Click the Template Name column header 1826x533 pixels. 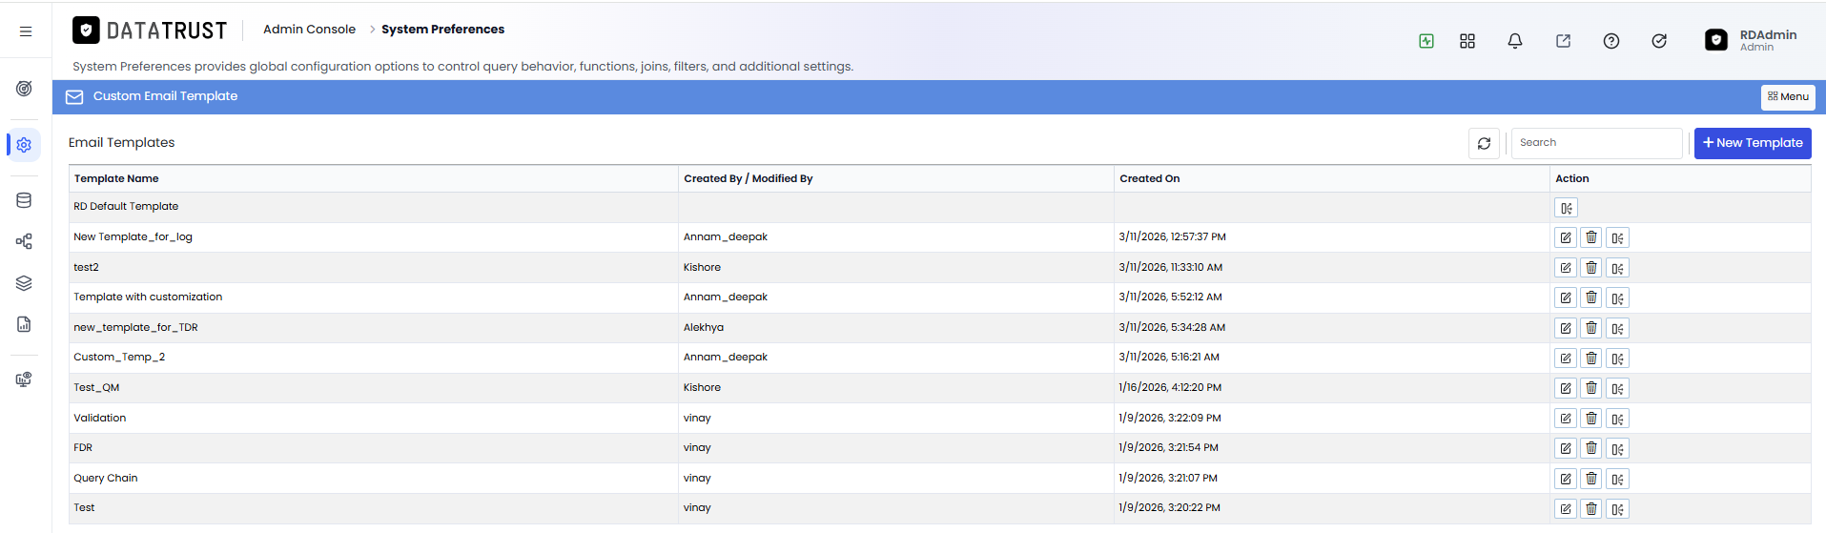point(116,178)
